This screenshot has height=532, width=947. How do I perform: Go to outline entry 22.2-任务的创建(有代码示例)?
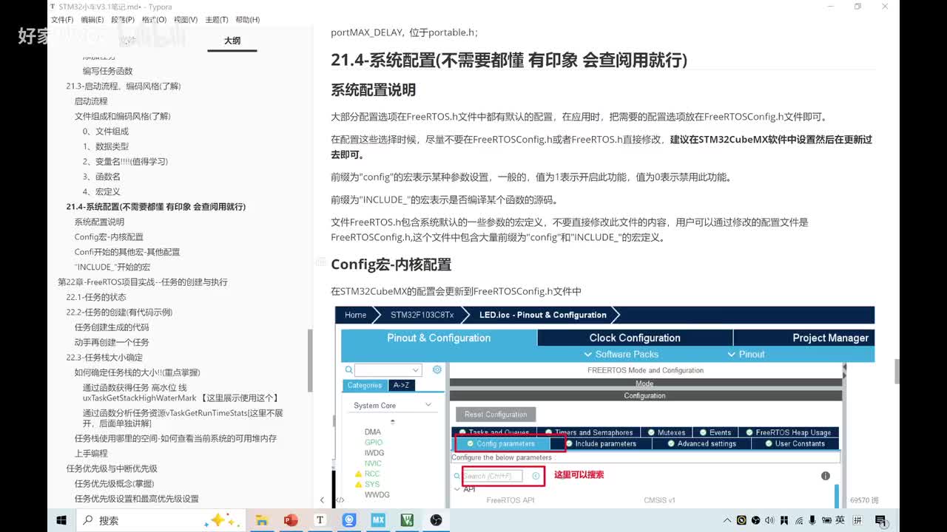tap(119, 312)
